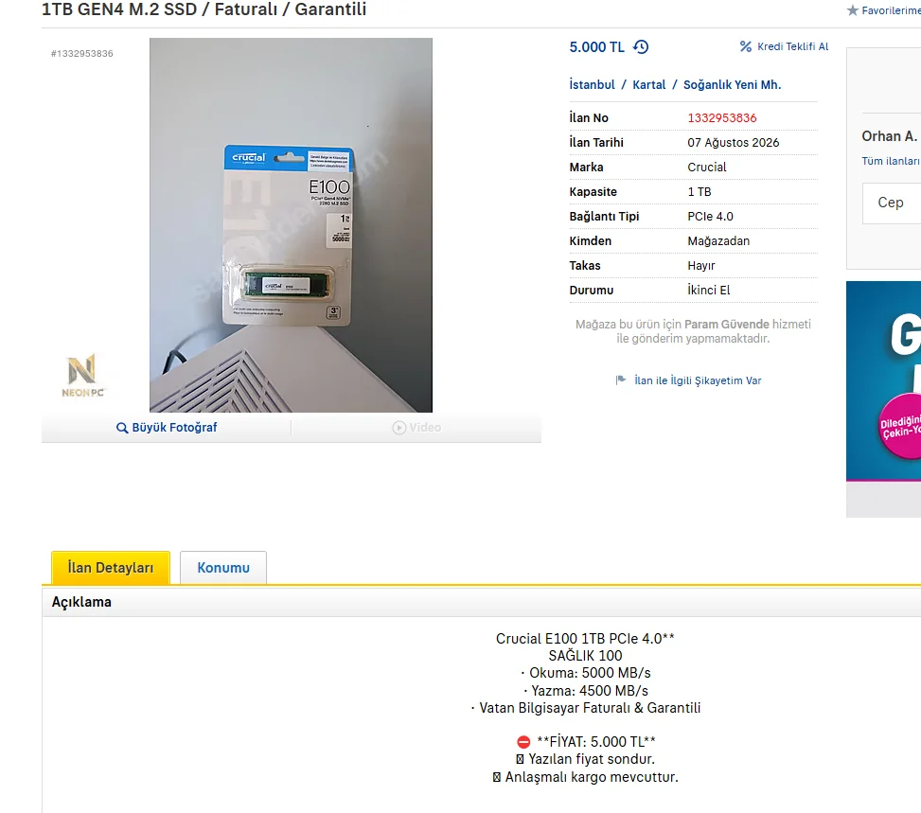Click the gray #1332953836 ID beside photo
Image resolution: width=921 pixels, height=813 pixels.
tap(81, 53)
